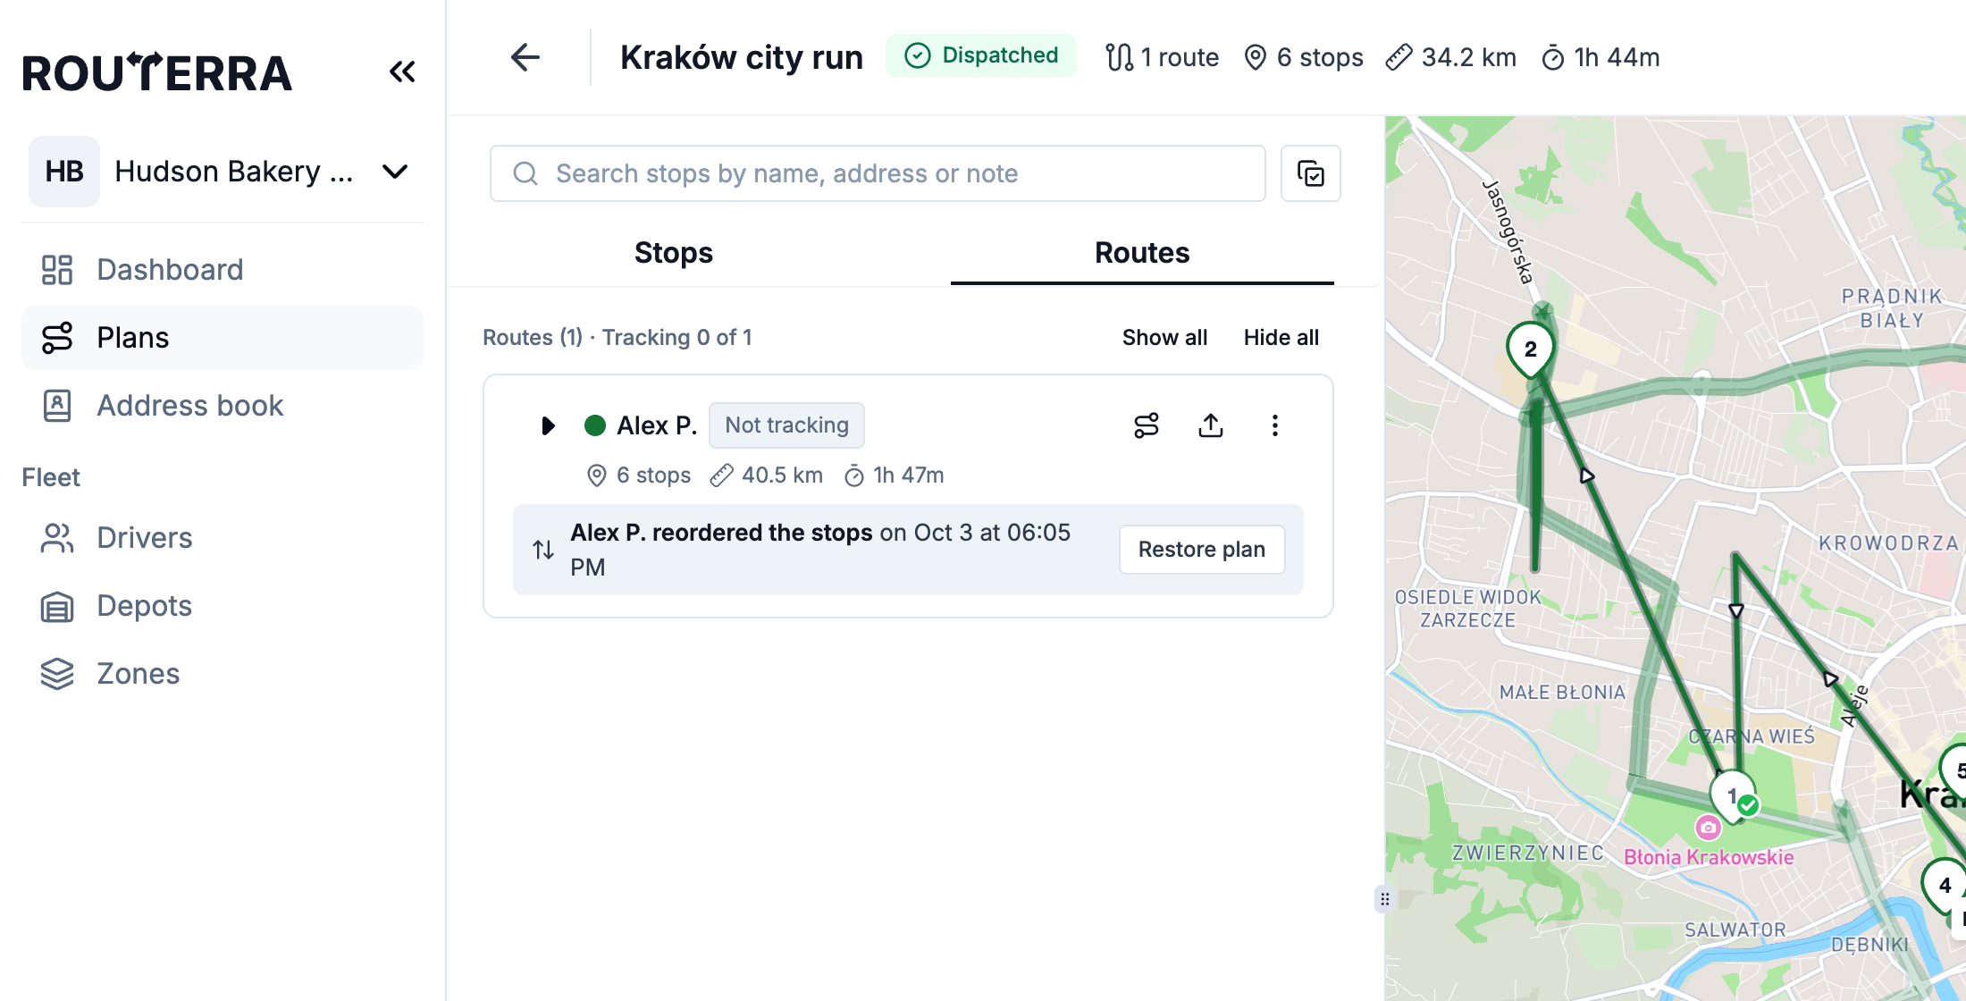The width and height of the screenshot is (1966, 1001).
Task: Click the Not tracking badge
Action: pos(786,425)
